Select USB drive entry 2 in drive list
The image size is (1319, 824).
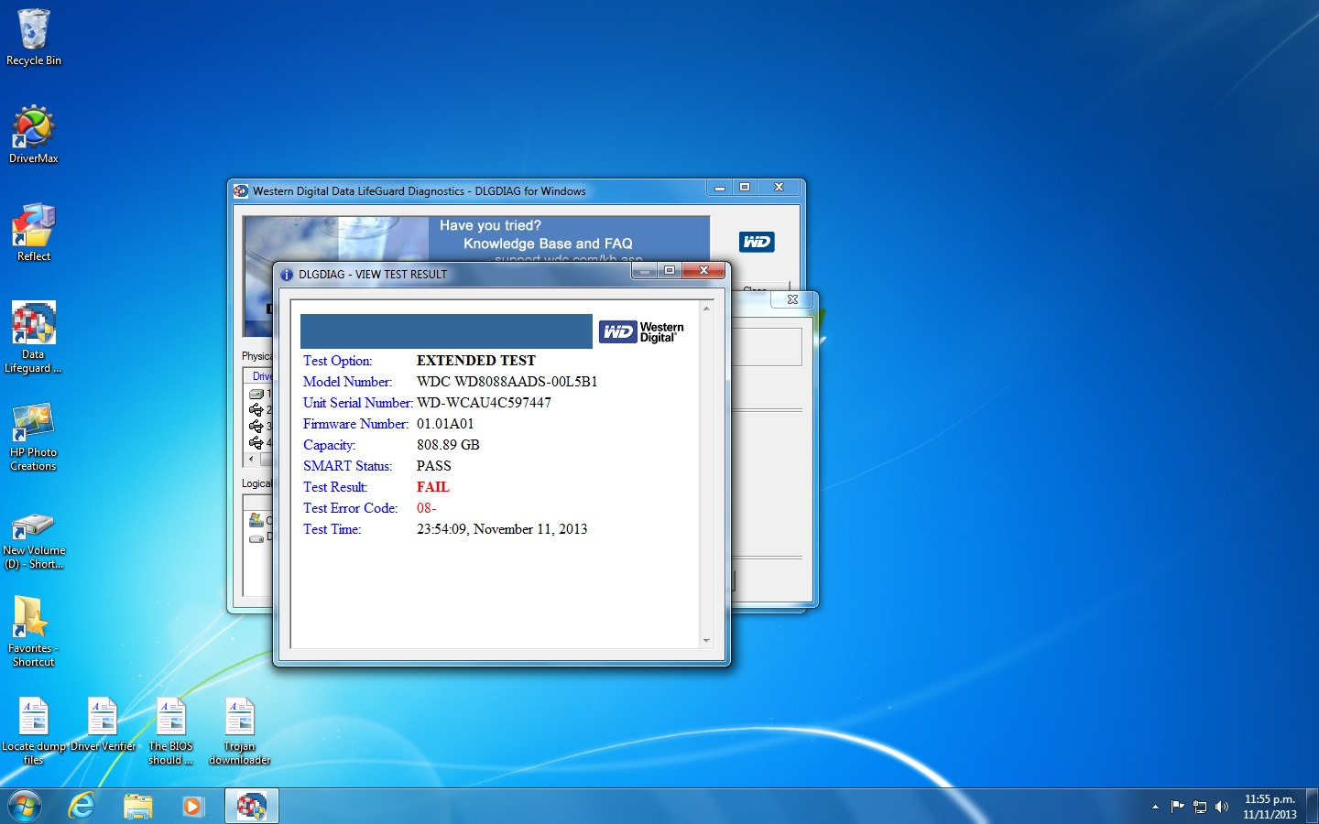coord(256,410)
